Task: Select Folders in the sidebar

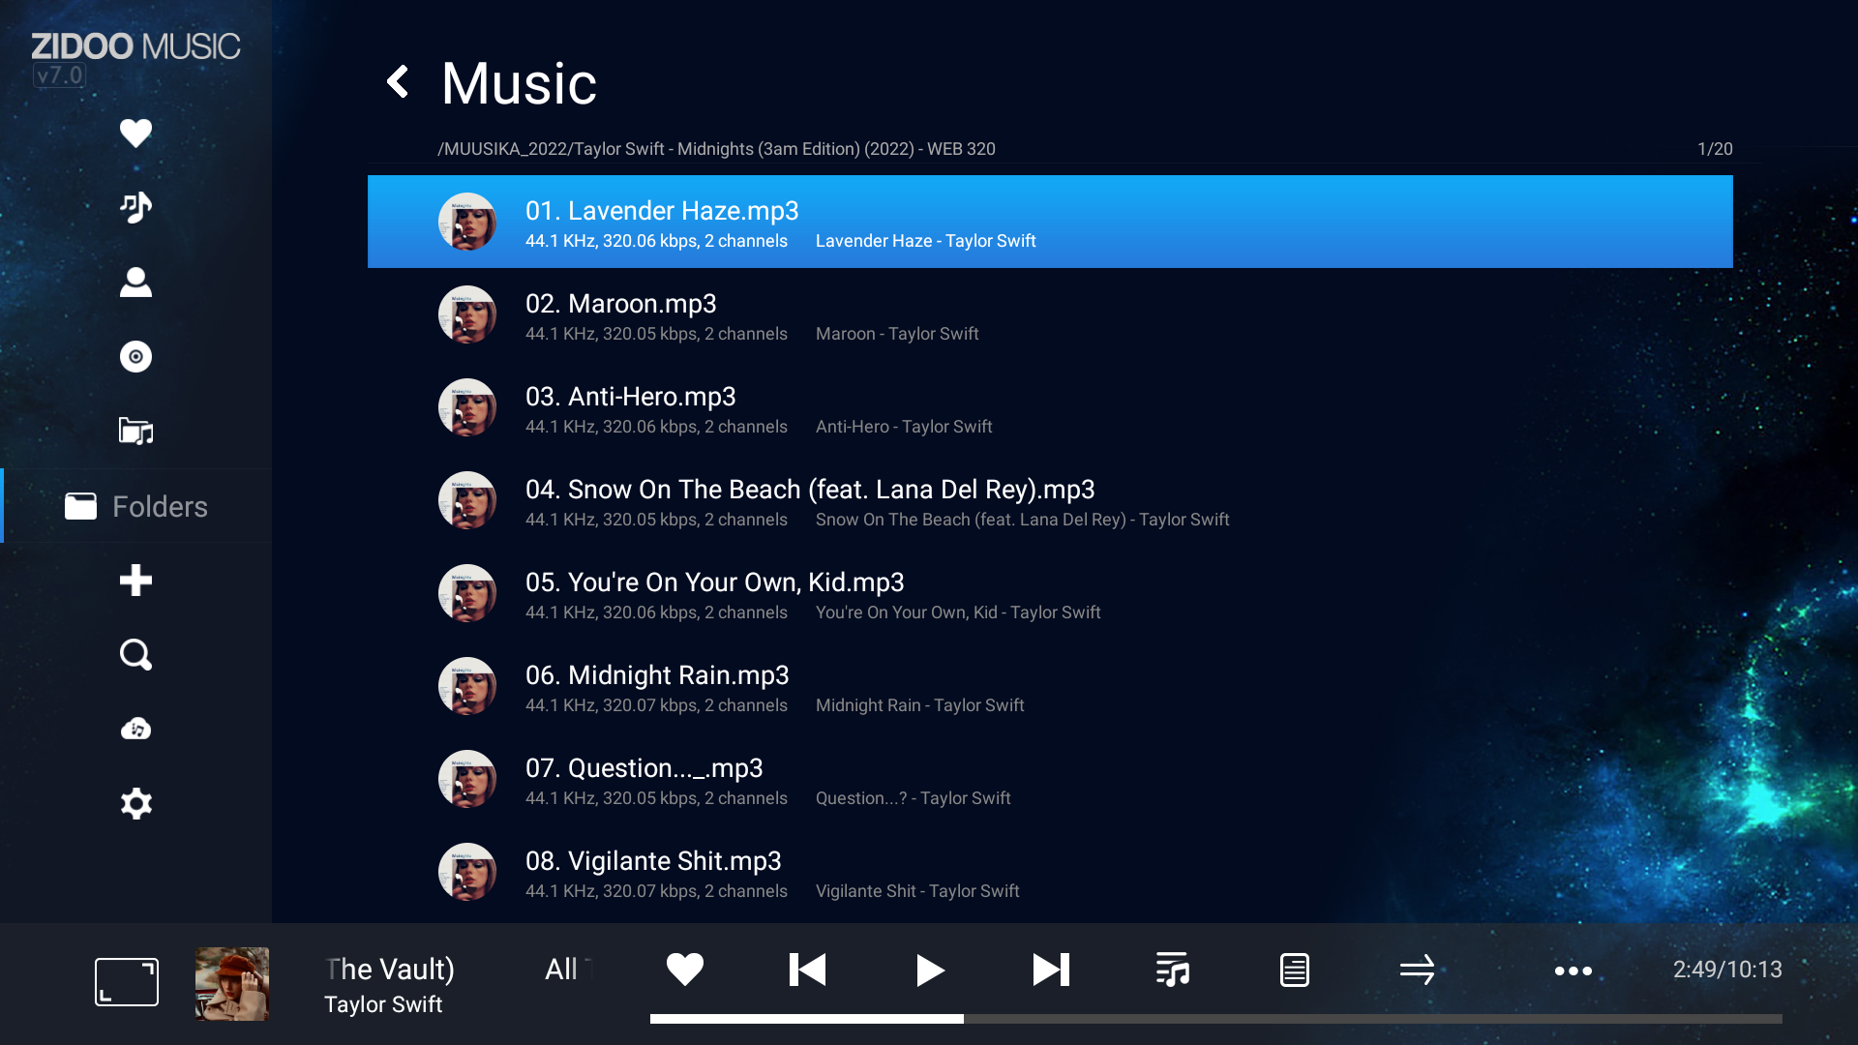Action: tap(136, 506)
